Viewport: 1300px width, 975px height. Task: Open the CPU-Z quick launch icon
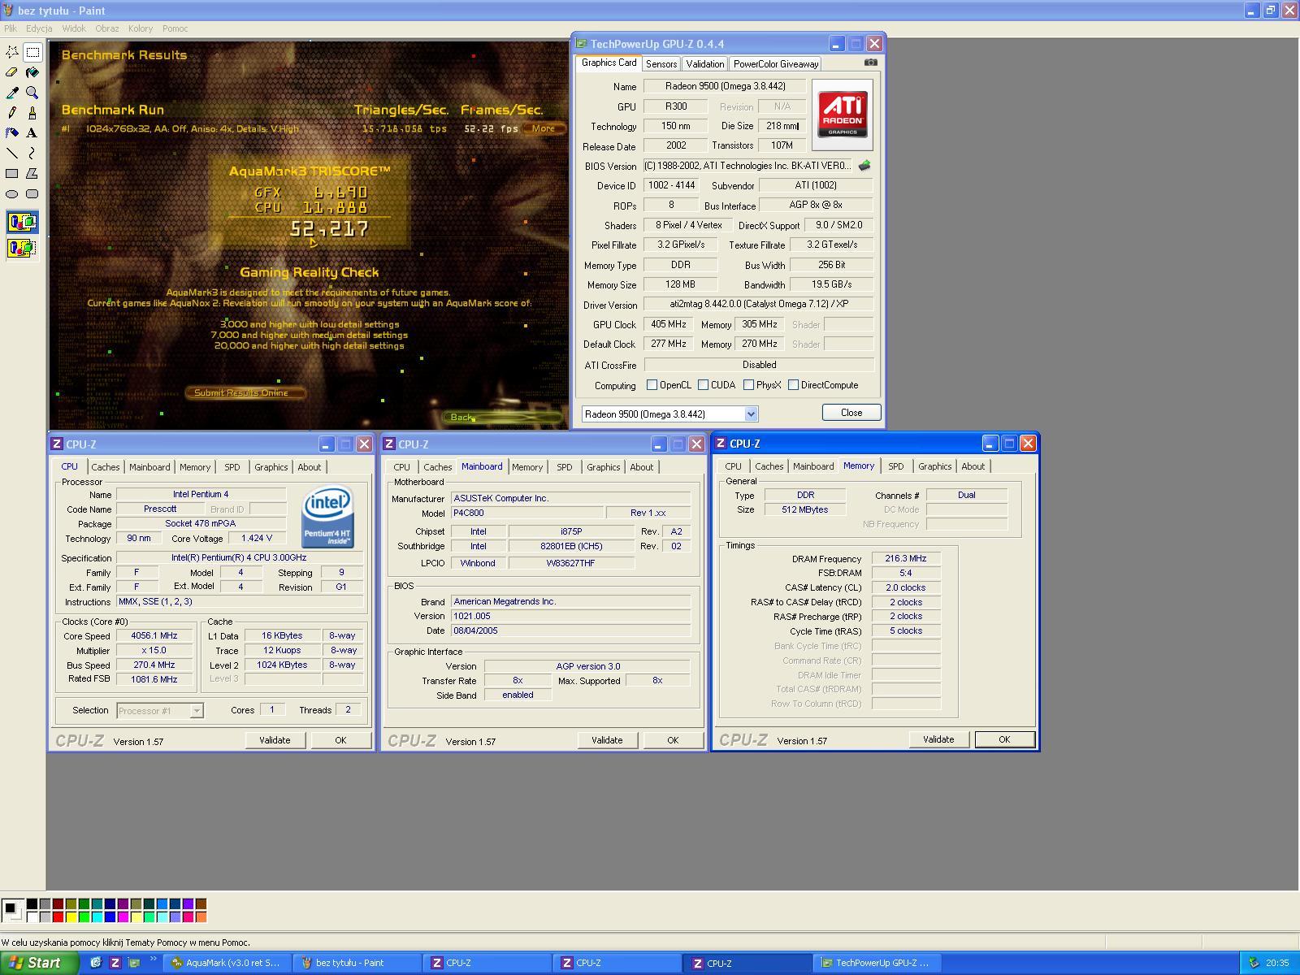tap(115, 963)
